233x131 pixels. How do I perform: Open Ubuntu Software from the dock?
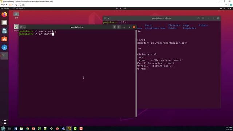[x=4, y=39]
